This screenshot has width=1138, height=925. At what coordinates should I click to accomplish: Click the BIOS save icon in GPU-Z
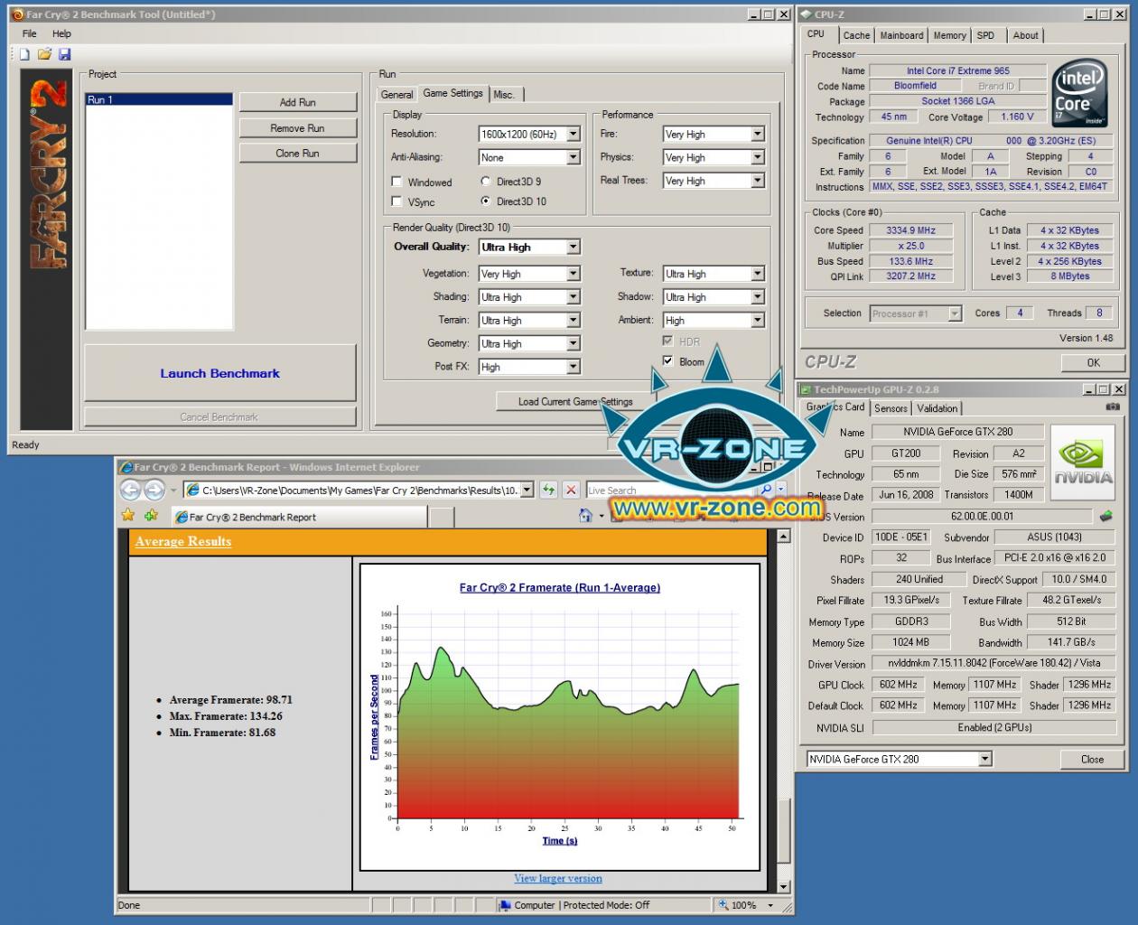[1105, 517]
